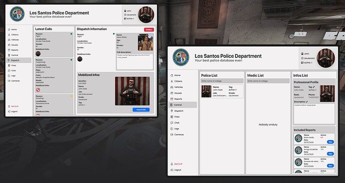Click the edit pencil beside Description

(307, 102)
